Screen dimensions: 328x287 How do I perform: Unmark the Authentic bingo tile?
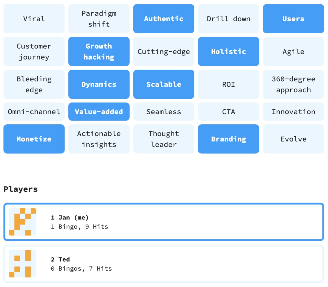(x=163, y=19)
